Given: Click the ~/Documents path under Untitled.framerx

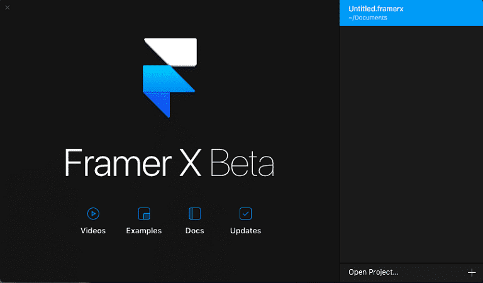Looking at the screenshot, I should pos(368,18).
